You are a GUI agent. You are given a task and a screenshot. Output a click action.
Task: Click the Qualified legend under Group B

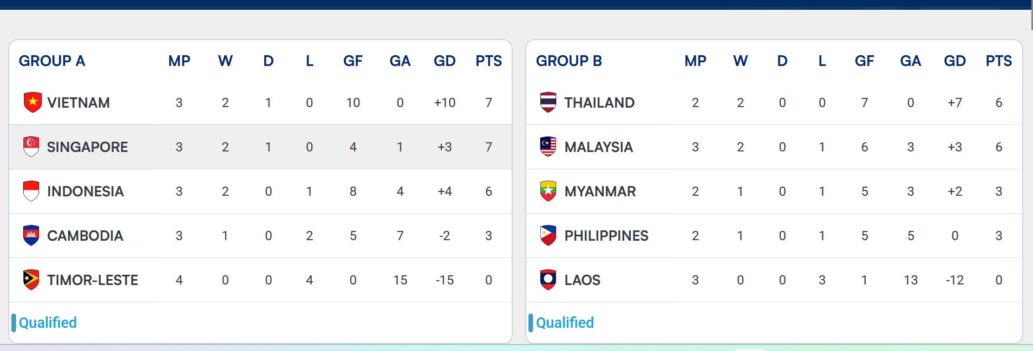(x=565, y=323)
